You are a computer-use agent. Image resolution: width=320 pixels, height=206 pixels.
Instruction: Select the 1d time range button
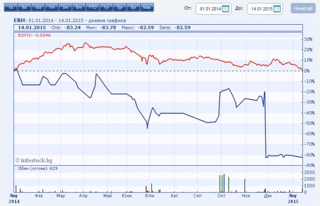11,8
